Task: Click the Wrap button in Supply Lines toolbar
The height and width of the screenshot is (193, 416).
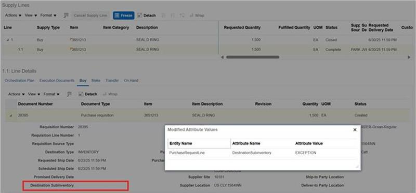Action: tap(197, 16)
